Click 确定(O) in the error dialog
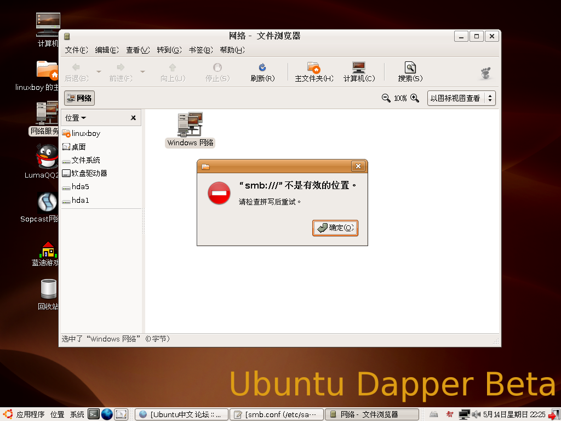Screen dimensions: 561x421 [335, 227]
